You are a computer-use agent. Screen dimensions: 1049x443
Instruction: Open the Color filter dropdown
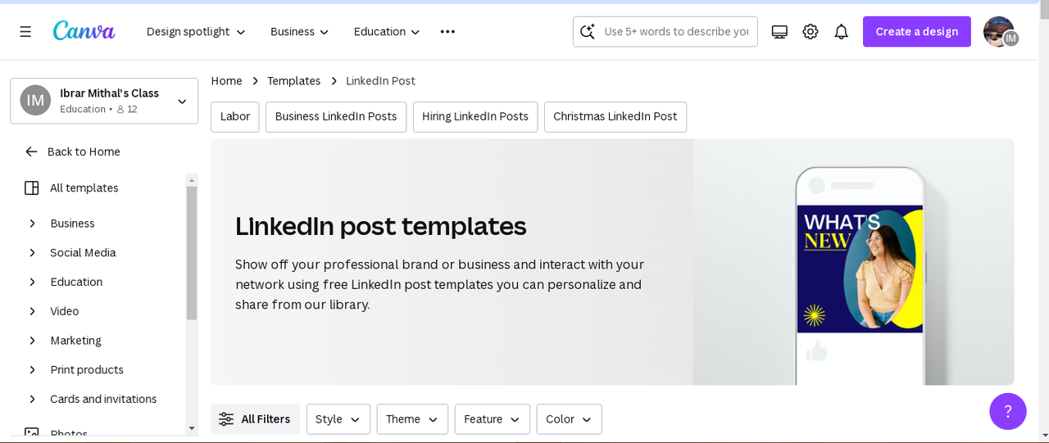click(x=569, y=418)
